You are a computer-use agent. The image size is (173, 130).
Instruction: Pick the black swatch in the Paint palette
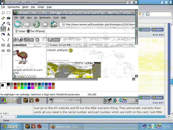tap(8, 84)
